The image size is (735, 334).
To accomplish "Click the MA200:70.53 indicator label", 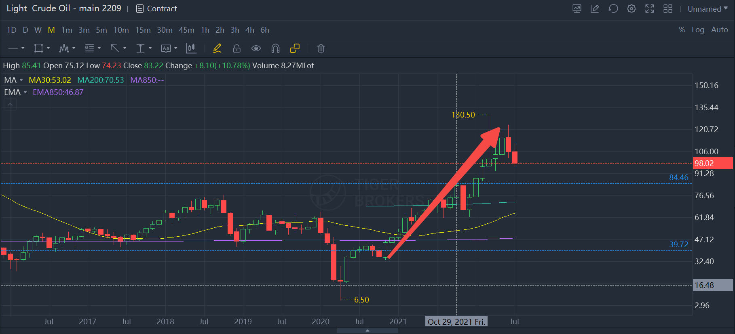I will 101,80.
